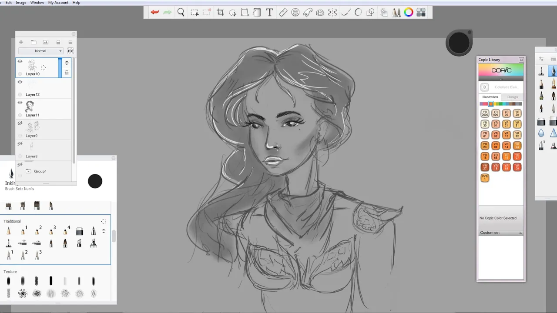Clear layer with the eraser icon

point(58,42)
